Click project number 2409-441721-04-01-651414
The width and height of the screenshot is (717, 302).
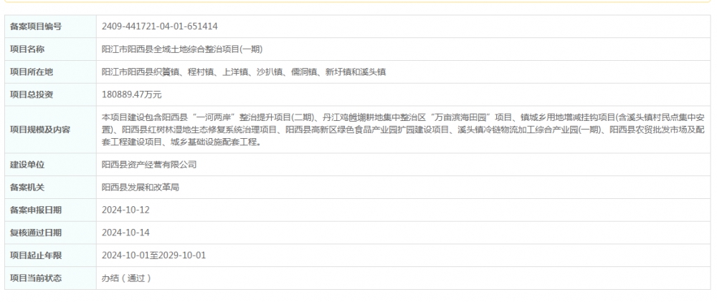coord(160,26)
